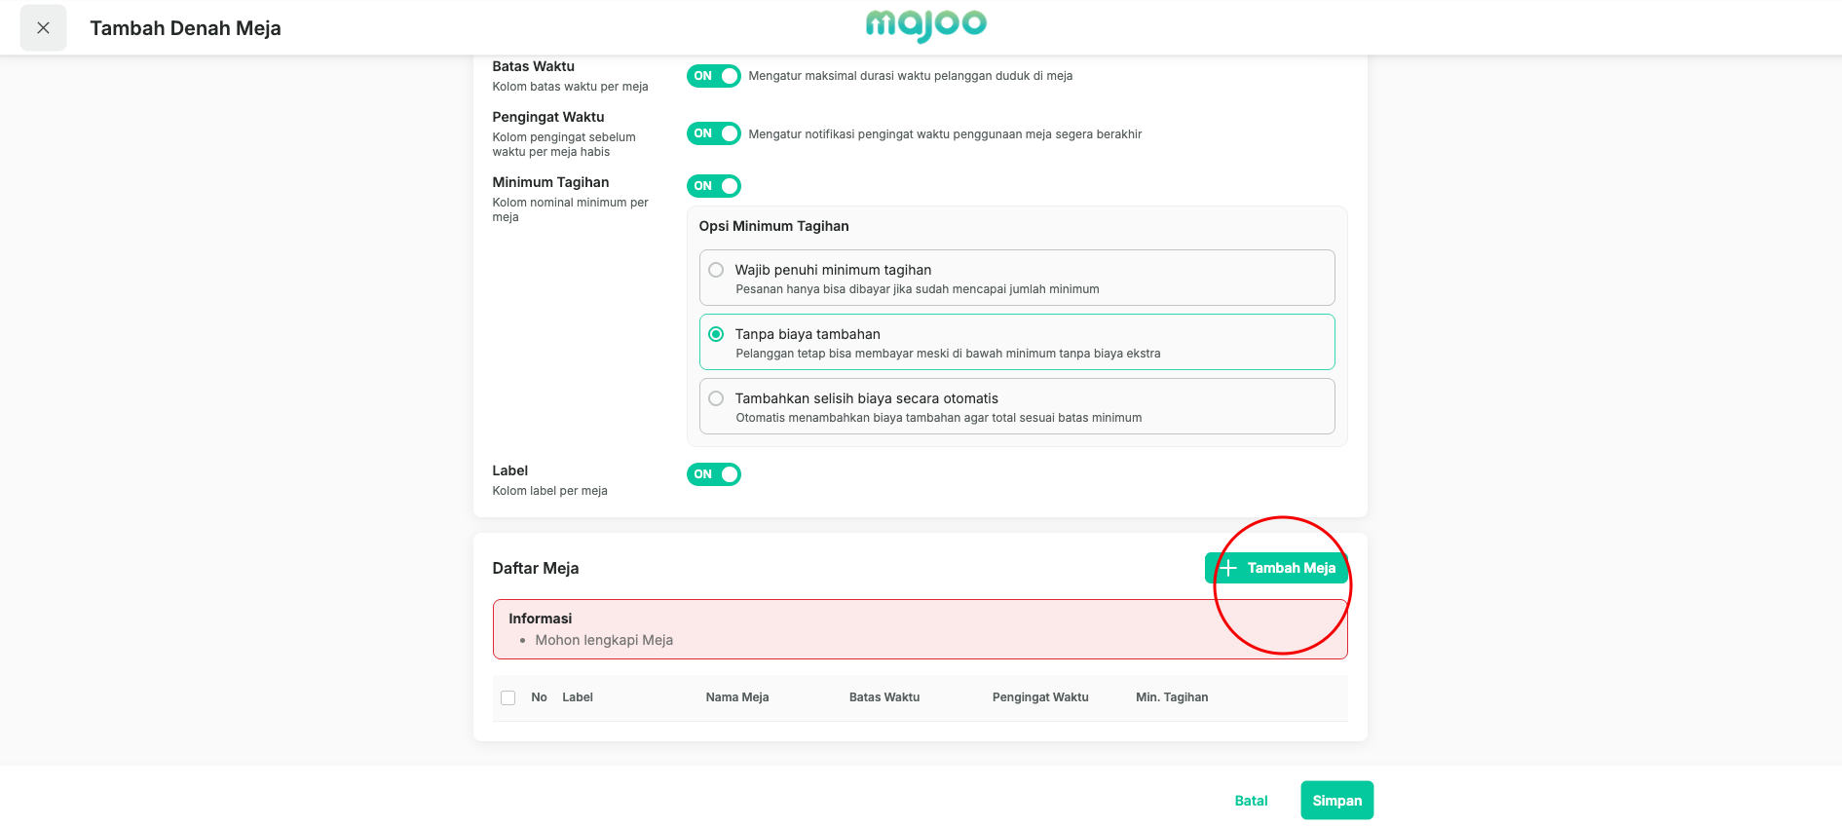
Task: Click the plus icon on Tambah Meja
Action: [x=1227, y=568]
